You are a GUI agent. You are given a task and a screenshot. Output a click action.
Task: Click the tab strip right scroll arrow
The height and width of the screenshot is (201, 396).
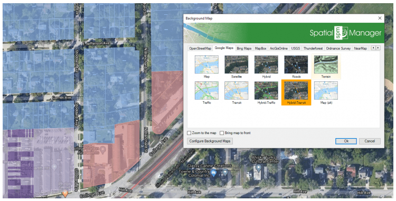pos(378,48)
